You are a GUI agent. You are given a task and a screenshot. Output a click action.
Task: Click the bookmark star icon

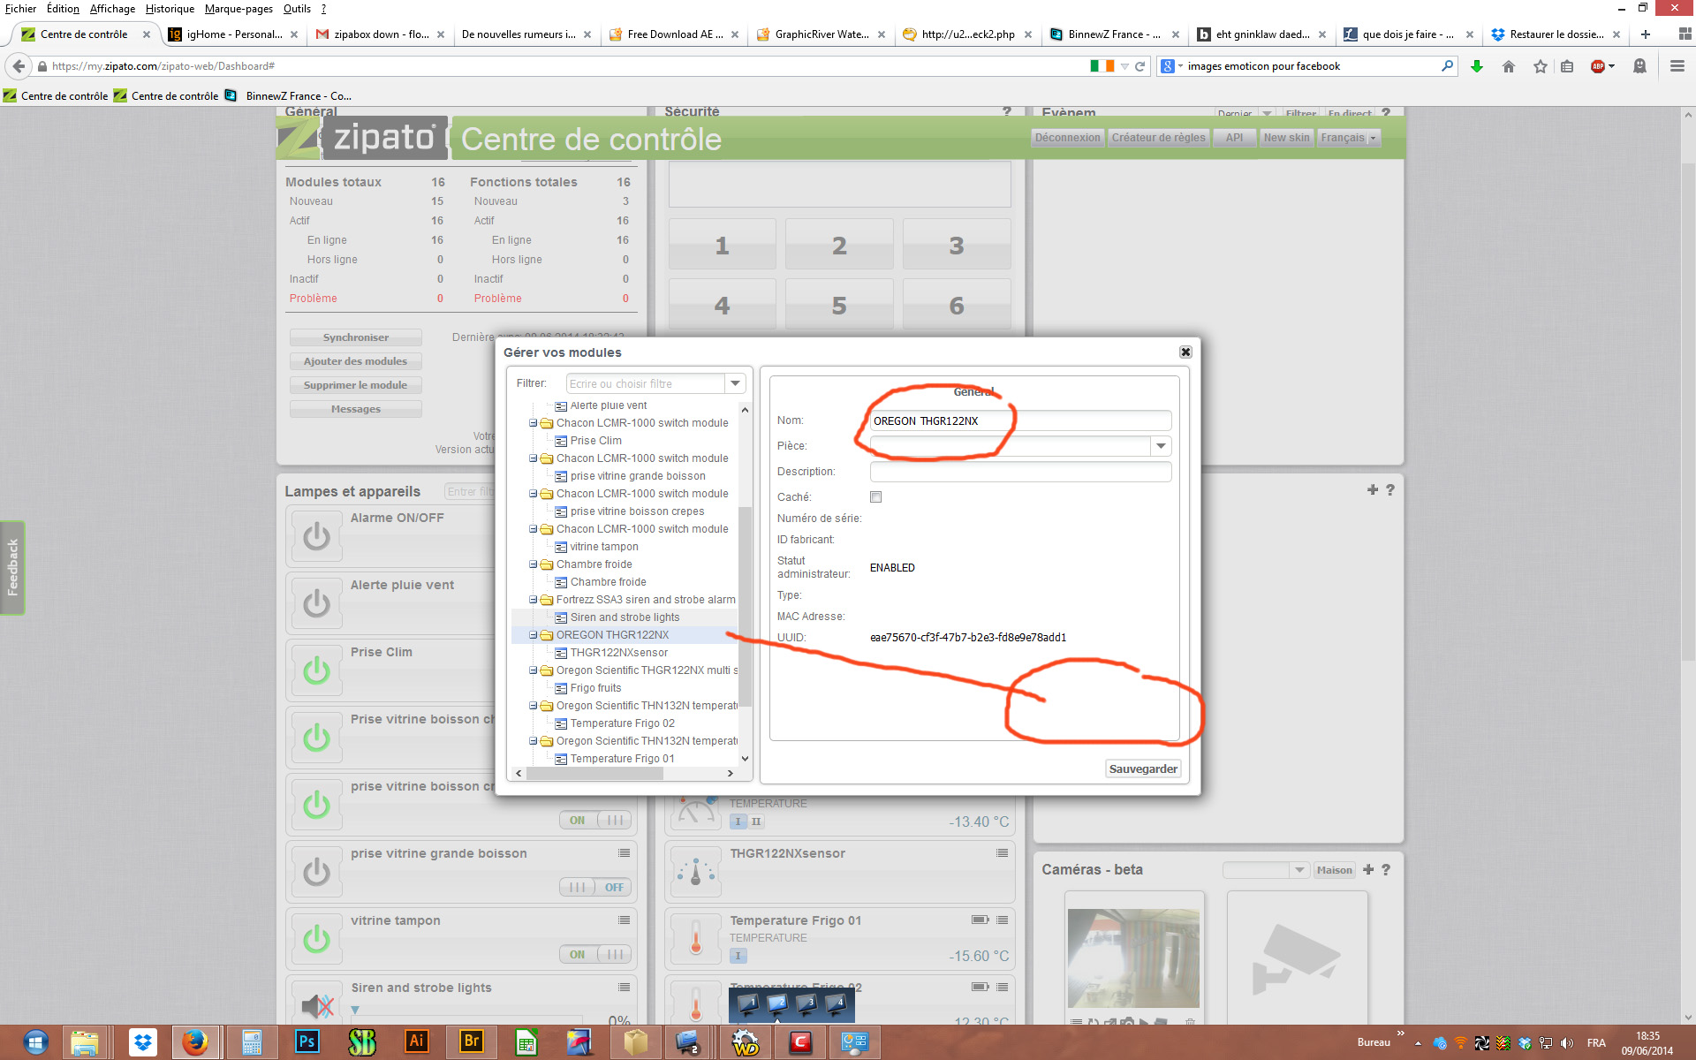click(1540, 66)
